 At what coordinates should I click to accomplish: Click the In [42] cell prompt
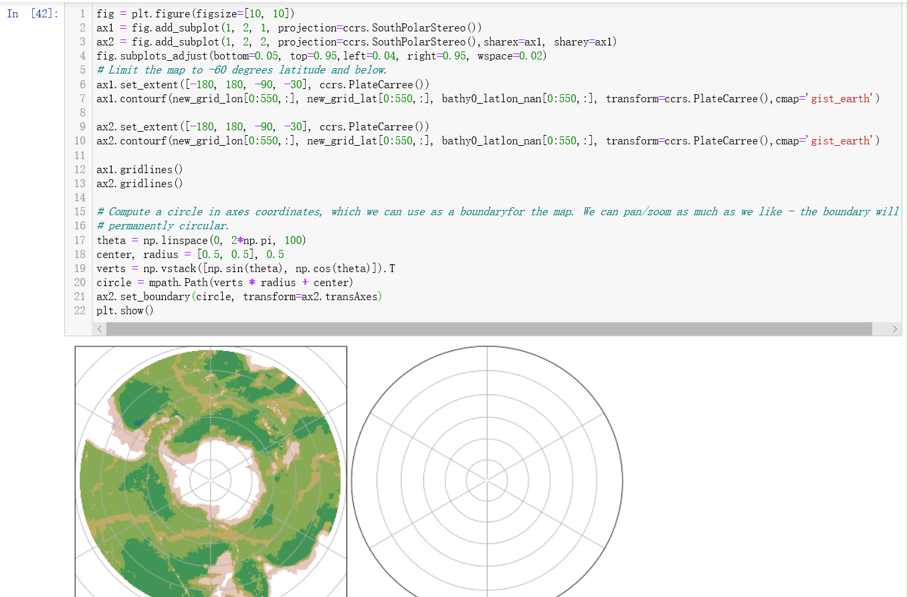click(x=31, y=13)
